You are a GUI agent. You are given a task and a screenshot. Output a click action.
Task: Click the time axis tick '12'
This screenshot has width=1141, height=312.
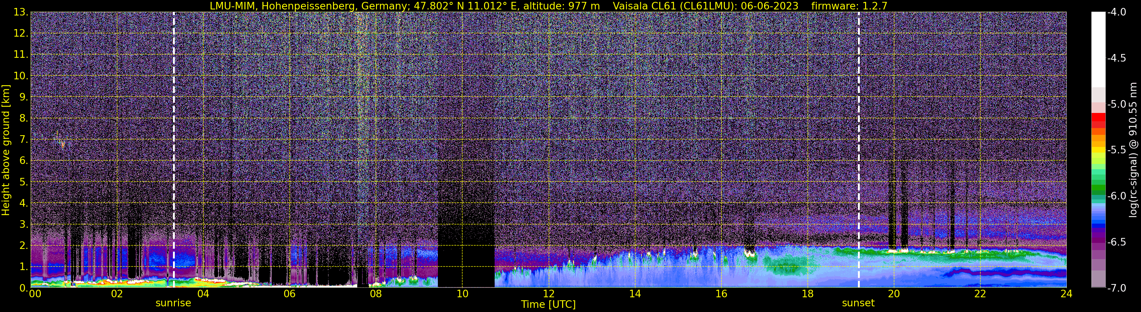pyautogui.click(x=548, y=294)
